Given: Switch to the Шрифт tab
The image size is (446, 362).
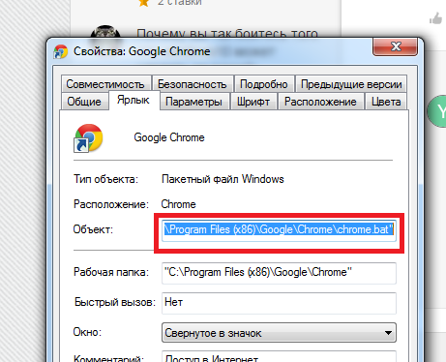Looking at the screenshot, I should pyautogui.click(x=253, y=102).
